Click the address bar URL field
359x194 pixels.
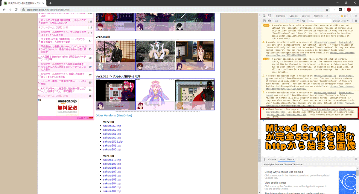(x=174, y=10)
